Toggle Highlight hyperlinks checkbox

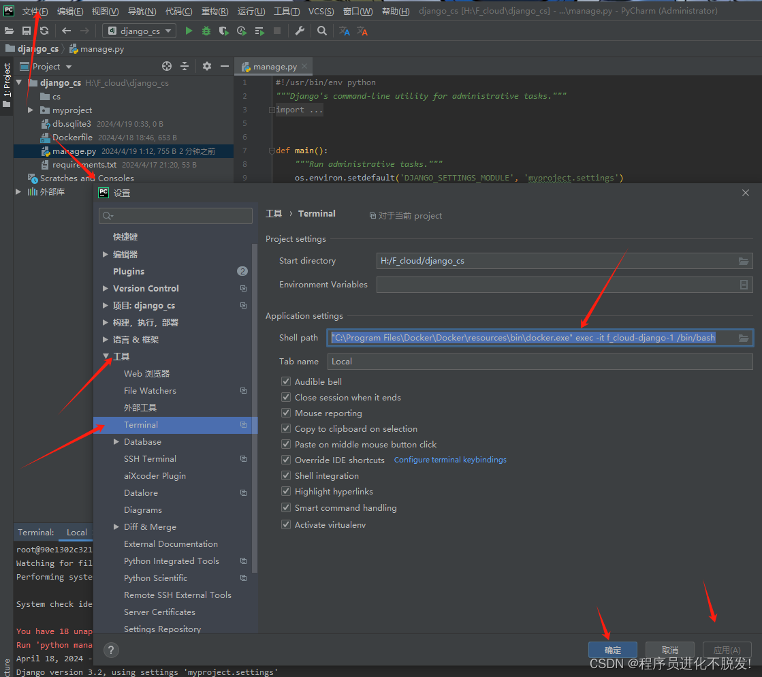pyautogui.click(x=286, y=491)
